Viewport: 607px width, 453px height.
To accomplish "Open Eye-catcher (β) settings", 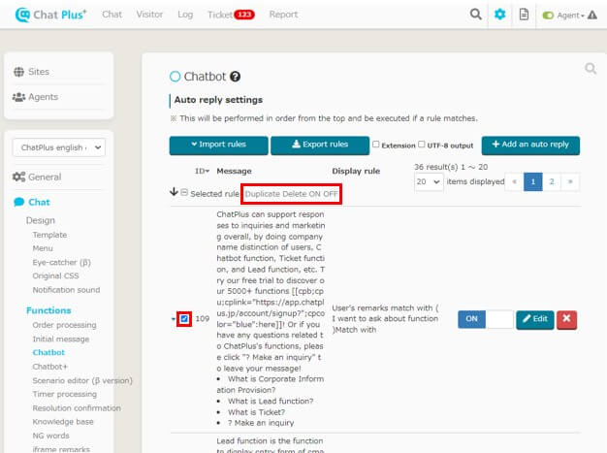I will click(x=61, y=263).
